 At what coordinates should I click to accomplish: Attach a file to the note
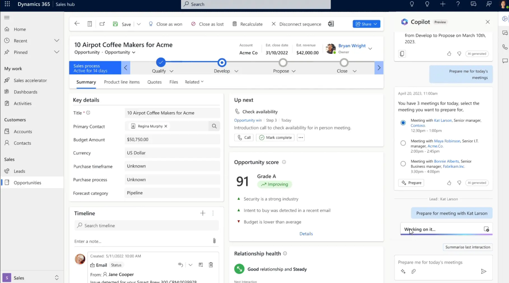click(214, 241)
